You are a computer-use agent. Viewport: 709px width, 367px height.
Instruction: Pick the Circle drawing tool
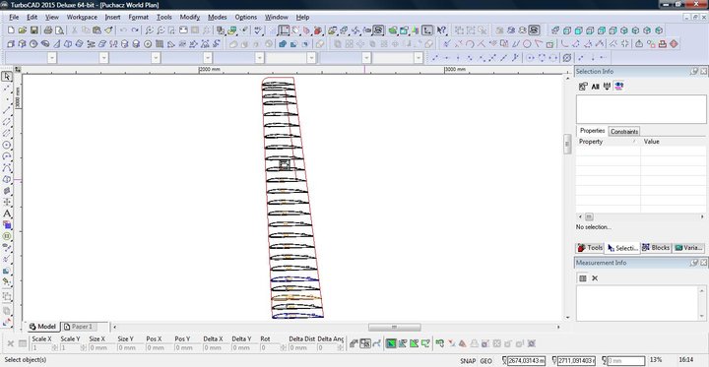pos(6,145)
